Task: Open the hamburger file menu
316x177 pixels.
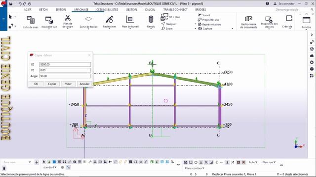Action: [x=3, y=19]
